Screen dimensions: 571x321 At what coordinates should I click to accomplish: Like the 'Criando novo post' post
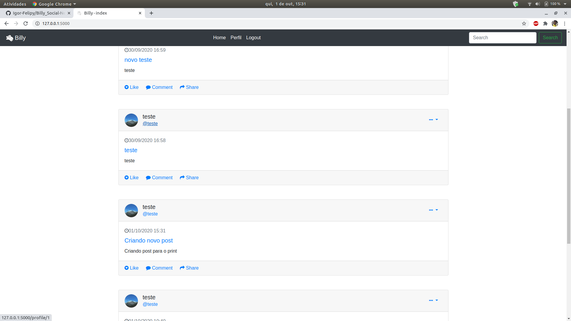[131, 268]
